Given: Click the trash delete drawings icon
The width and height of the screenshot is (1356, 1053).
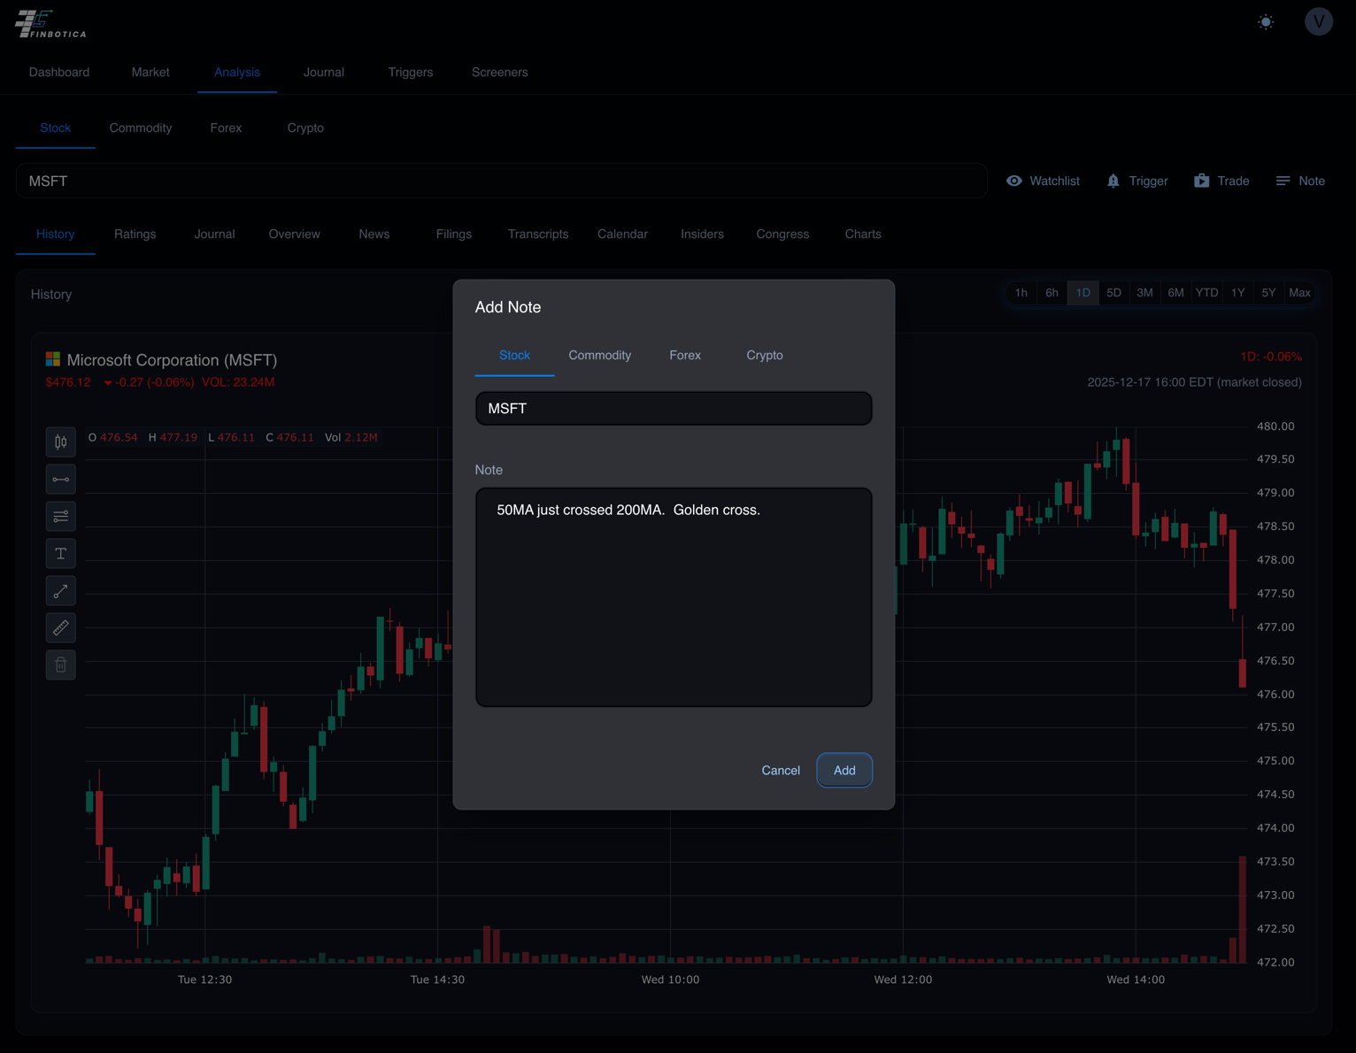Looking at the screenshot, I should 60,665.
